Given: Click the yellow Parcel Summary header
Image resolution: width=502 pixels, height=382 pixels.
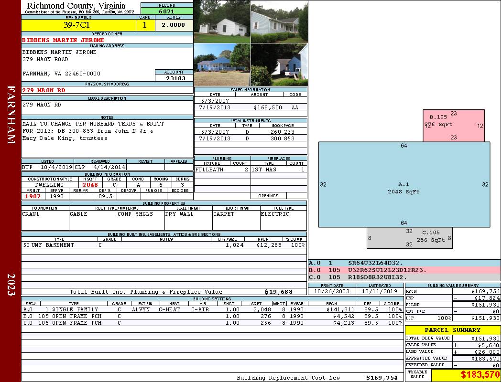Looking at the screenshot, I should coord(453,330).
